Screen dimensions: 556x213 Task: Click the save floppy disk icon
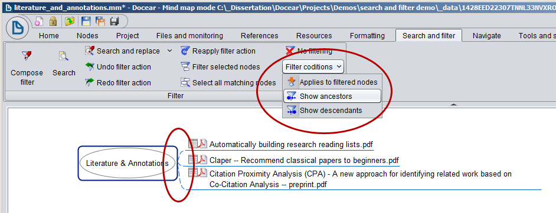coord(86,22)
